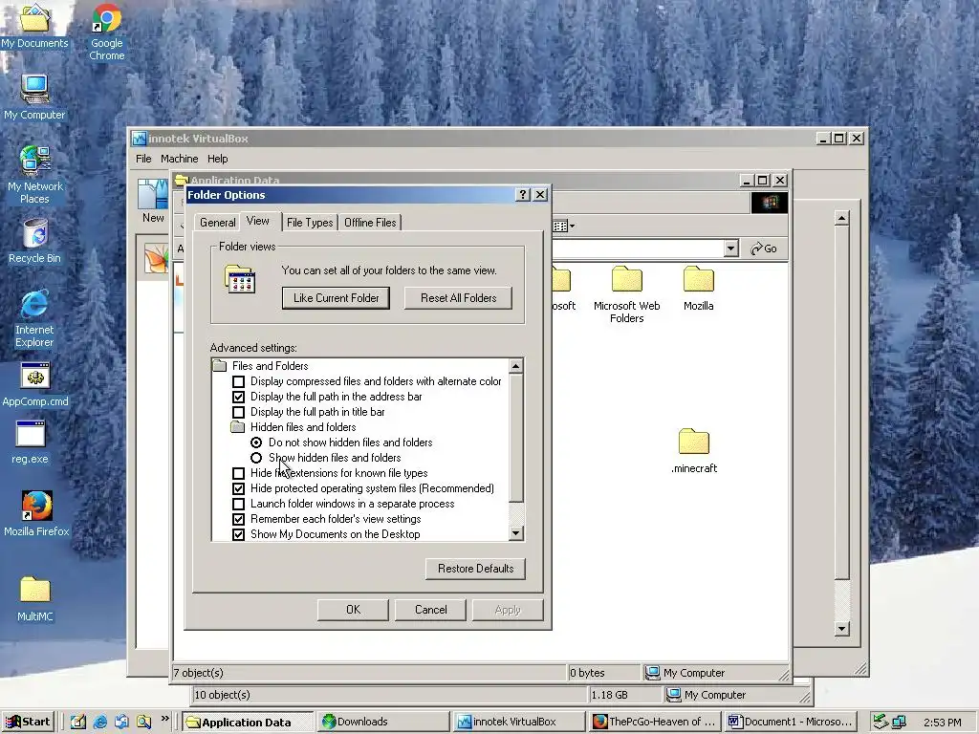Select reg.exe desktop file

pos(30,442)
